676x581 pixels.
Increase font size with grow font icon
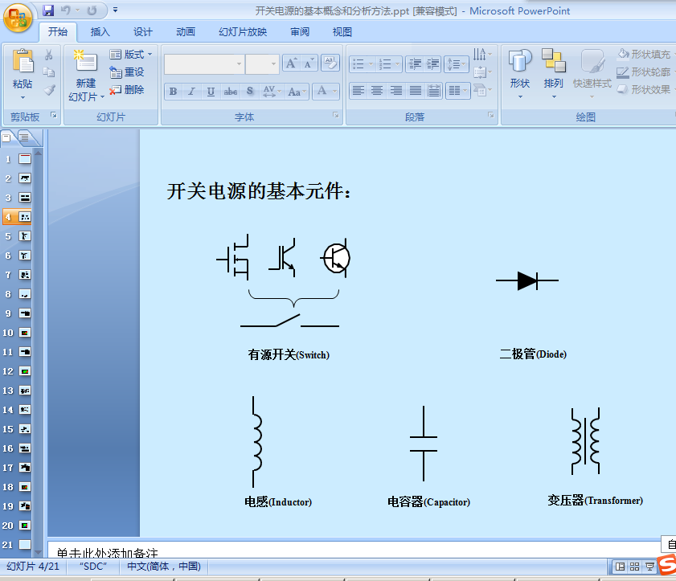[x=292, y=63]
